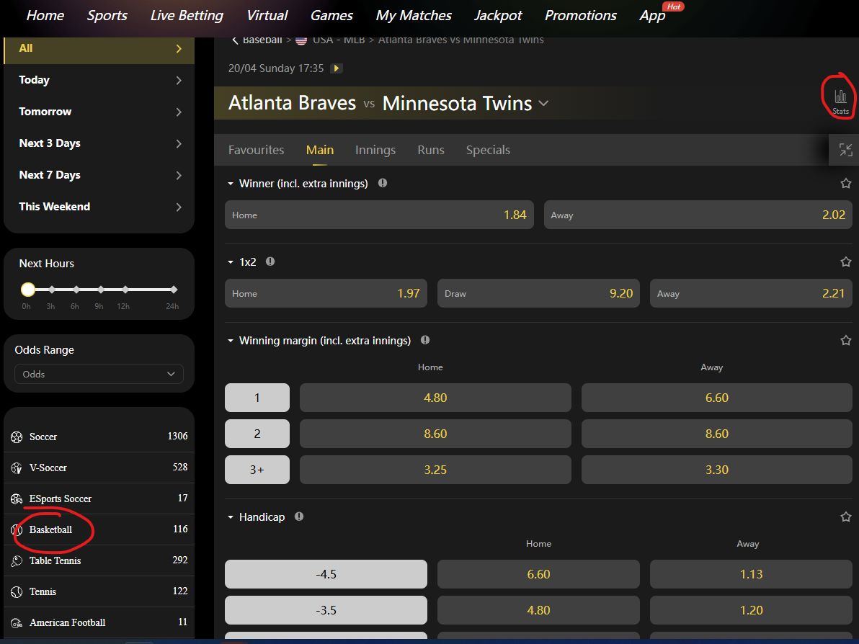This screenshot has width=859, height=644.
Task: Switch to the Specials tab
Action: click(x=488, y=150)
